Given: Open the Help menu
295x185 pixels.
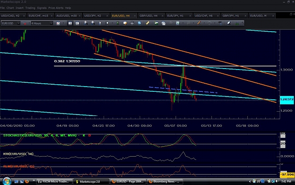Looking at the screenshot, I should coord(68,8).
